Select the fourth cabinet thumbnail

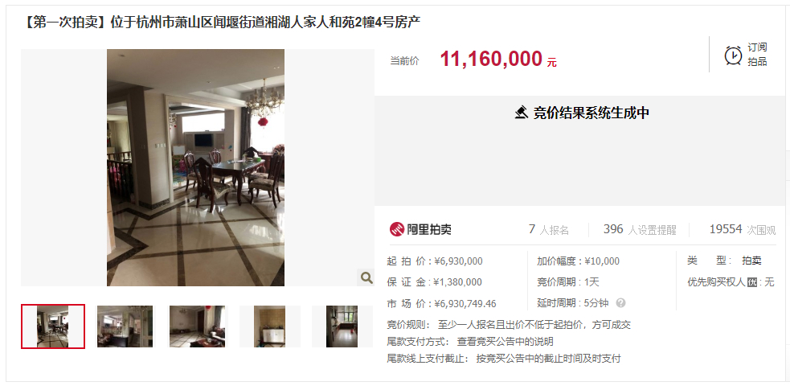[269, 326]
